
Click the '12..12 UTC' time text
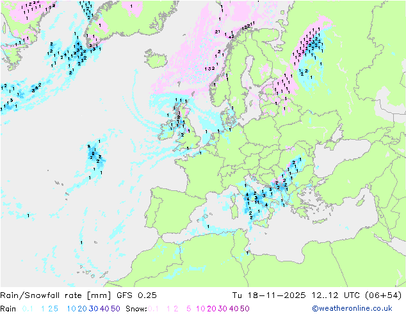click(x=336, y=295)
